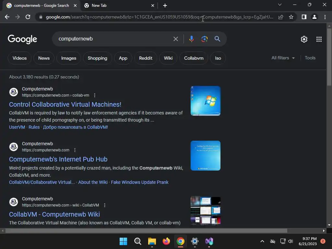Close the New Tab tab
The image size is (332, 249).
(x=153, y=6)
